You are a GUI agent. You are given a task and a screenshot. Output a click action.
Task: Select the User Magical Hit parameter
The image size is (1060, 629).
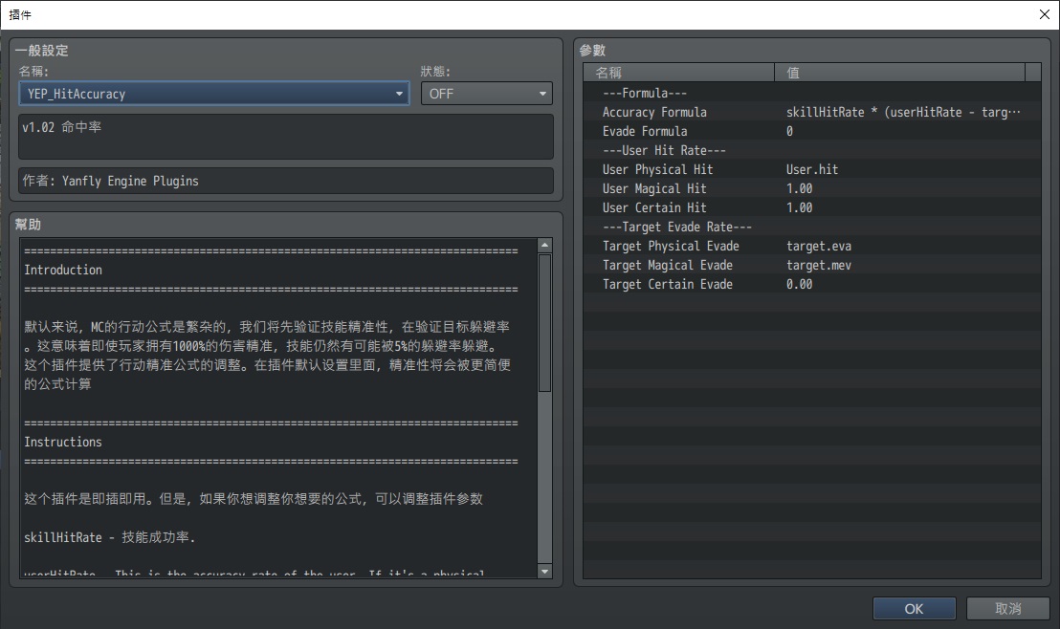pyautogui.click(x=812, y=188)
